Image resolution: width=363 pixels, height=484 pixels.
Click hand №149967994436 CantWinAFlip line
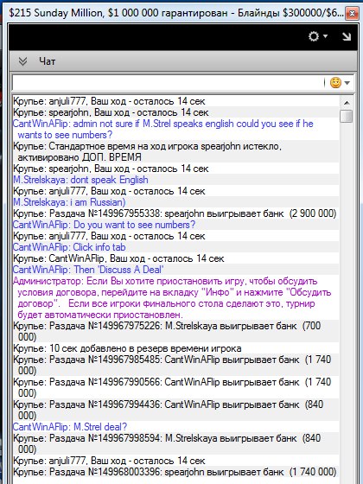169,411
